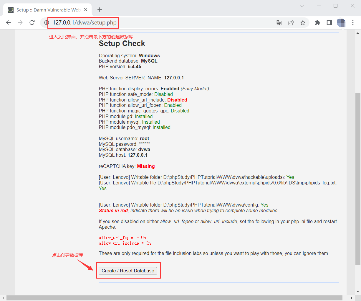Image resolution: width=361 pixels, height=301 pixels.
Task: Click the 'MySQL database: dvwa' line
Action: [125, 149]
